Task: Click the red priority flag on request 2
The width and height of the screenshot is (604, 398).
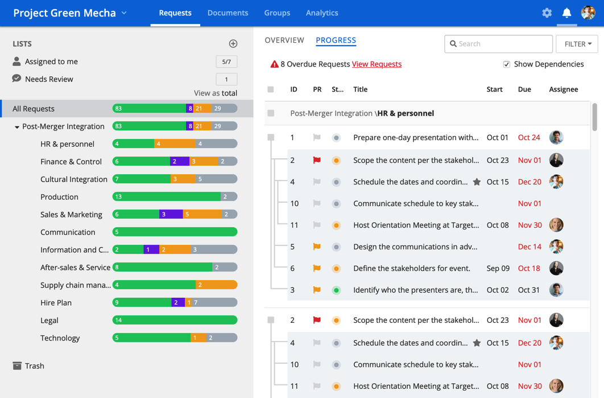Action: pos(317,160)
